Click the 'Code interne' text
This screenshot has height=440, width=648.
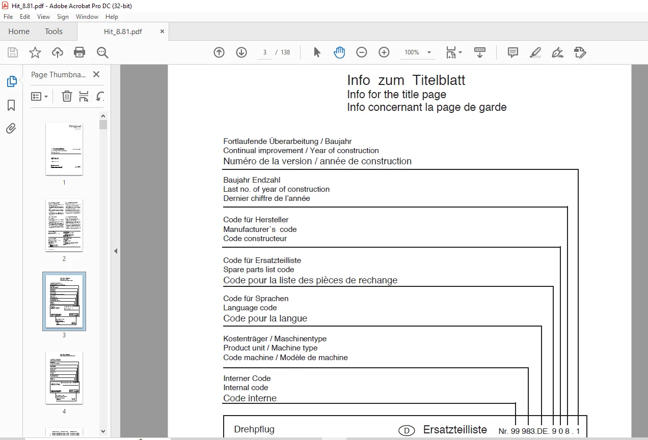[250, 398]
